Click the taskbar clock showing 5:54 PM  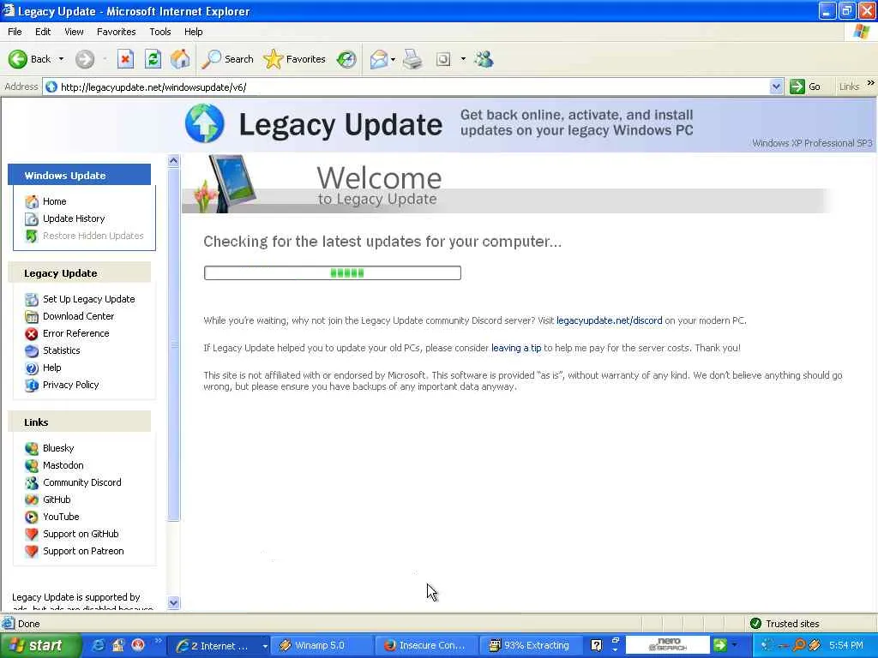846,646
